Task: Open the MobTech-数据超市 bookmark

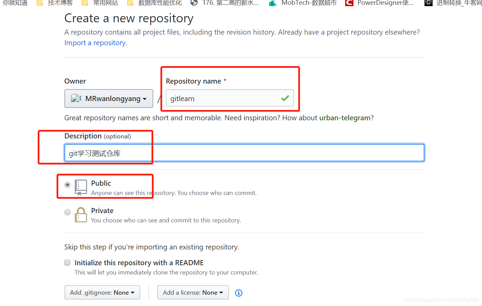Action: coord(303,3)
